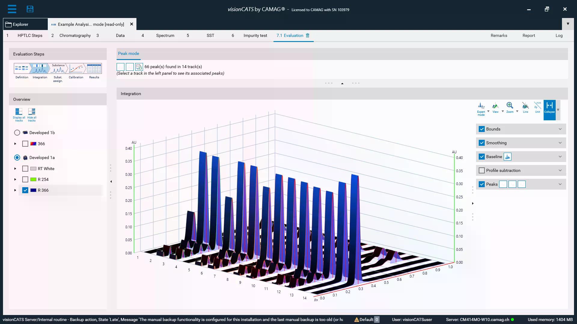The height and width of the screenshot is (324, 577).
Task: Click the save disk icon
Action: [x=30, y=9]
